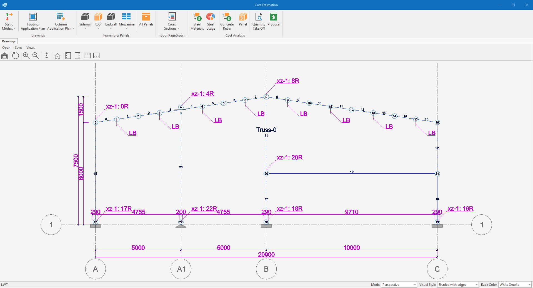Click the application icon in title bar
The height and width of the screenshot is (288, 533).
5,5
